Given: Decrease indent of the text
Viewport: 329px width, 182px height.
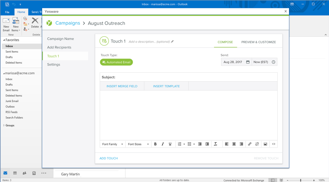Looking at the screenshot, I should (x=200, y=144).
